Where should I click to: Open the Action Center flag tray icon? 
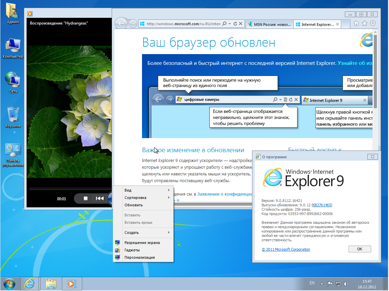point(330,284)
